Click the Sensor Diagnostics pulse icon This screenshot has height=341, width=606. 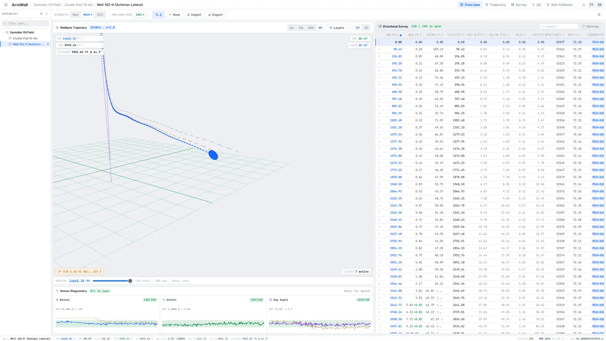tap(57, 291)
